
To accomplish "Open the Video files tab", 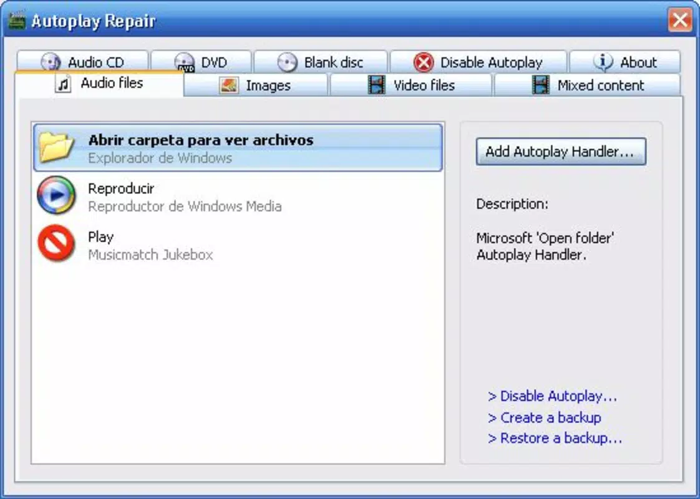I will [x=411, y=85].
